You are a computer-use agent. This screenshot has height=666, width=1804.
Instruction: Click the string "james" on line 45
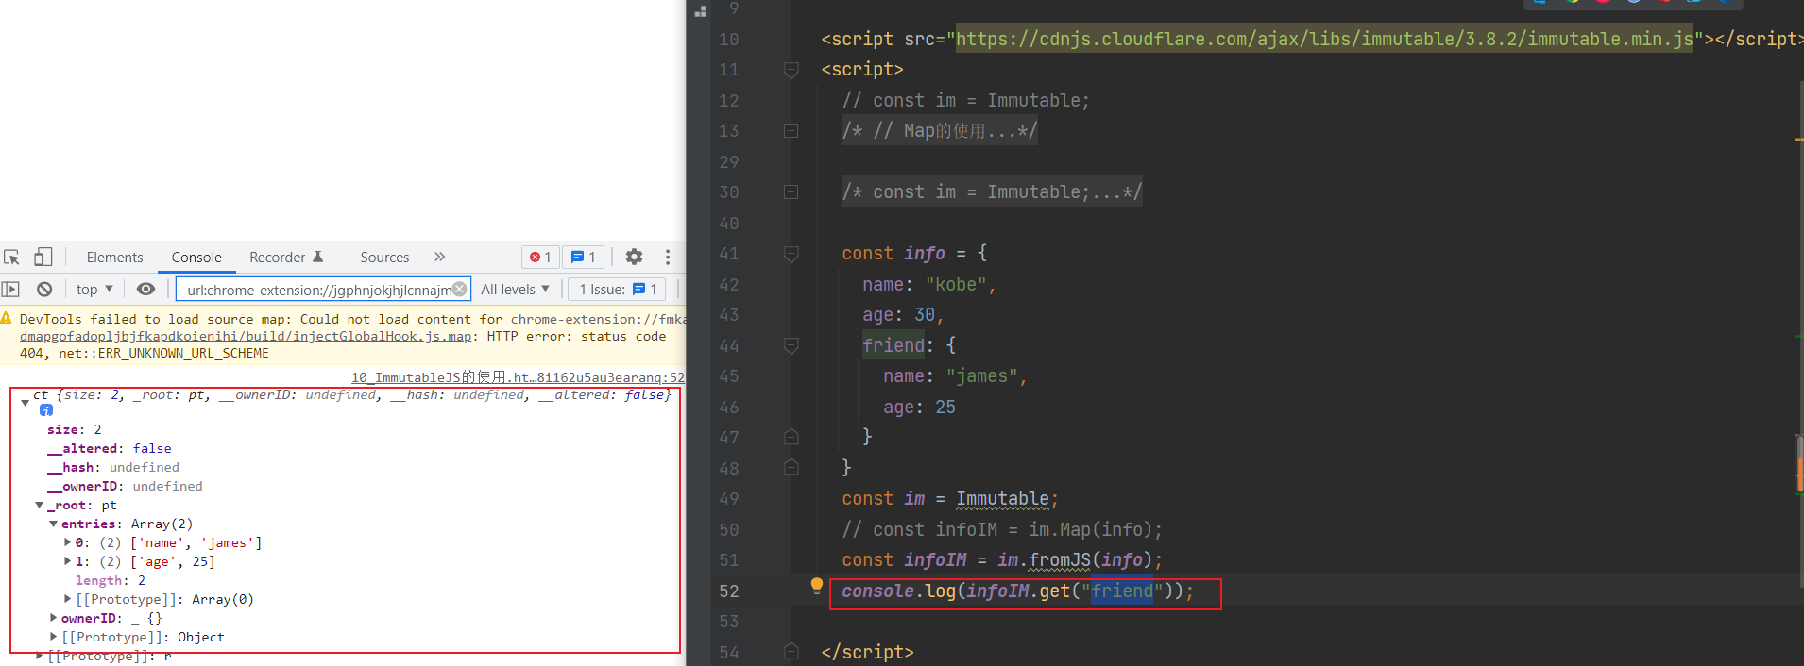(981, 375)
